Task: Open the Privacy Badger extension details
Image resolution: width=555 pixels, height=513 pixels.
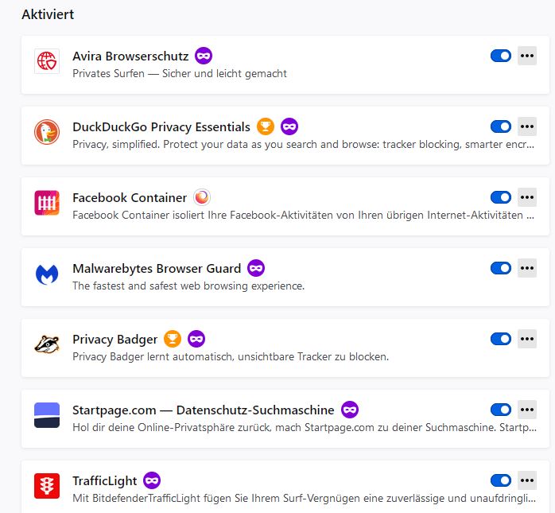Action: [x=114, y=340]
